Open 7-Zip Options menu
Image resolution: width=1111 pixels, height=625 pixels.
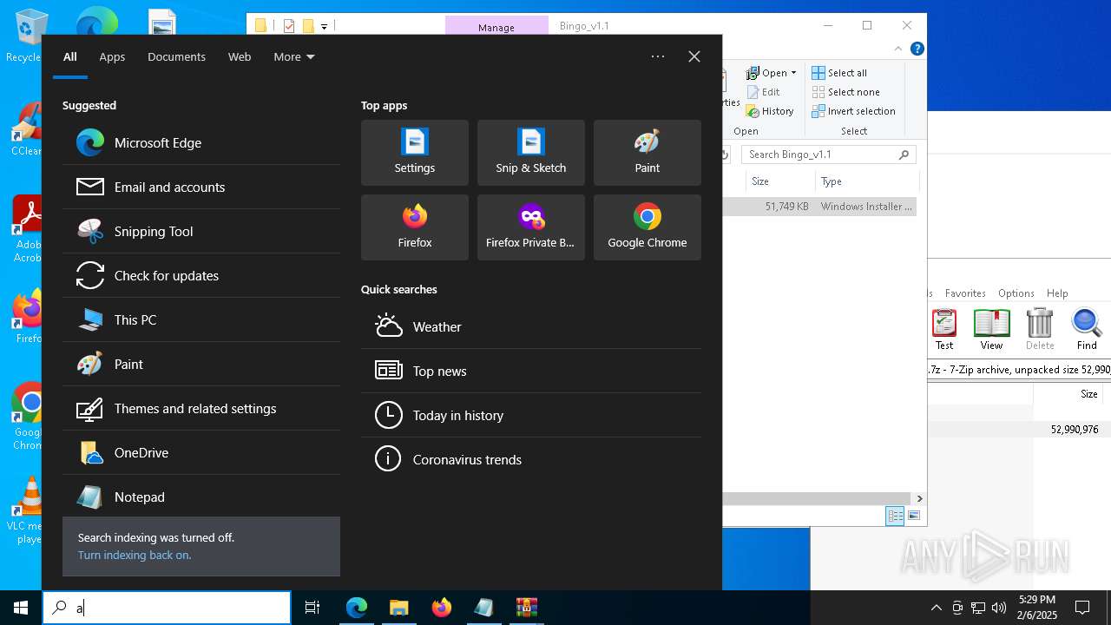[1016, 293]
